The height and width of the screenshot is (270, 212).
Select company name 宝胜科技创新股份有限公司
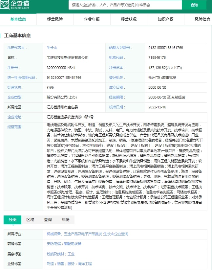pos(68,57)
